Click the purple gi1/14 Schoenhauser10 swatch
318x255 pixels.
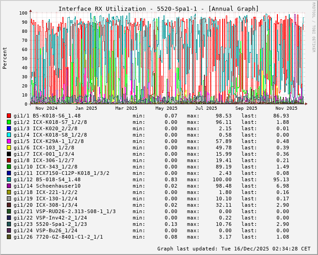point(9,186)
